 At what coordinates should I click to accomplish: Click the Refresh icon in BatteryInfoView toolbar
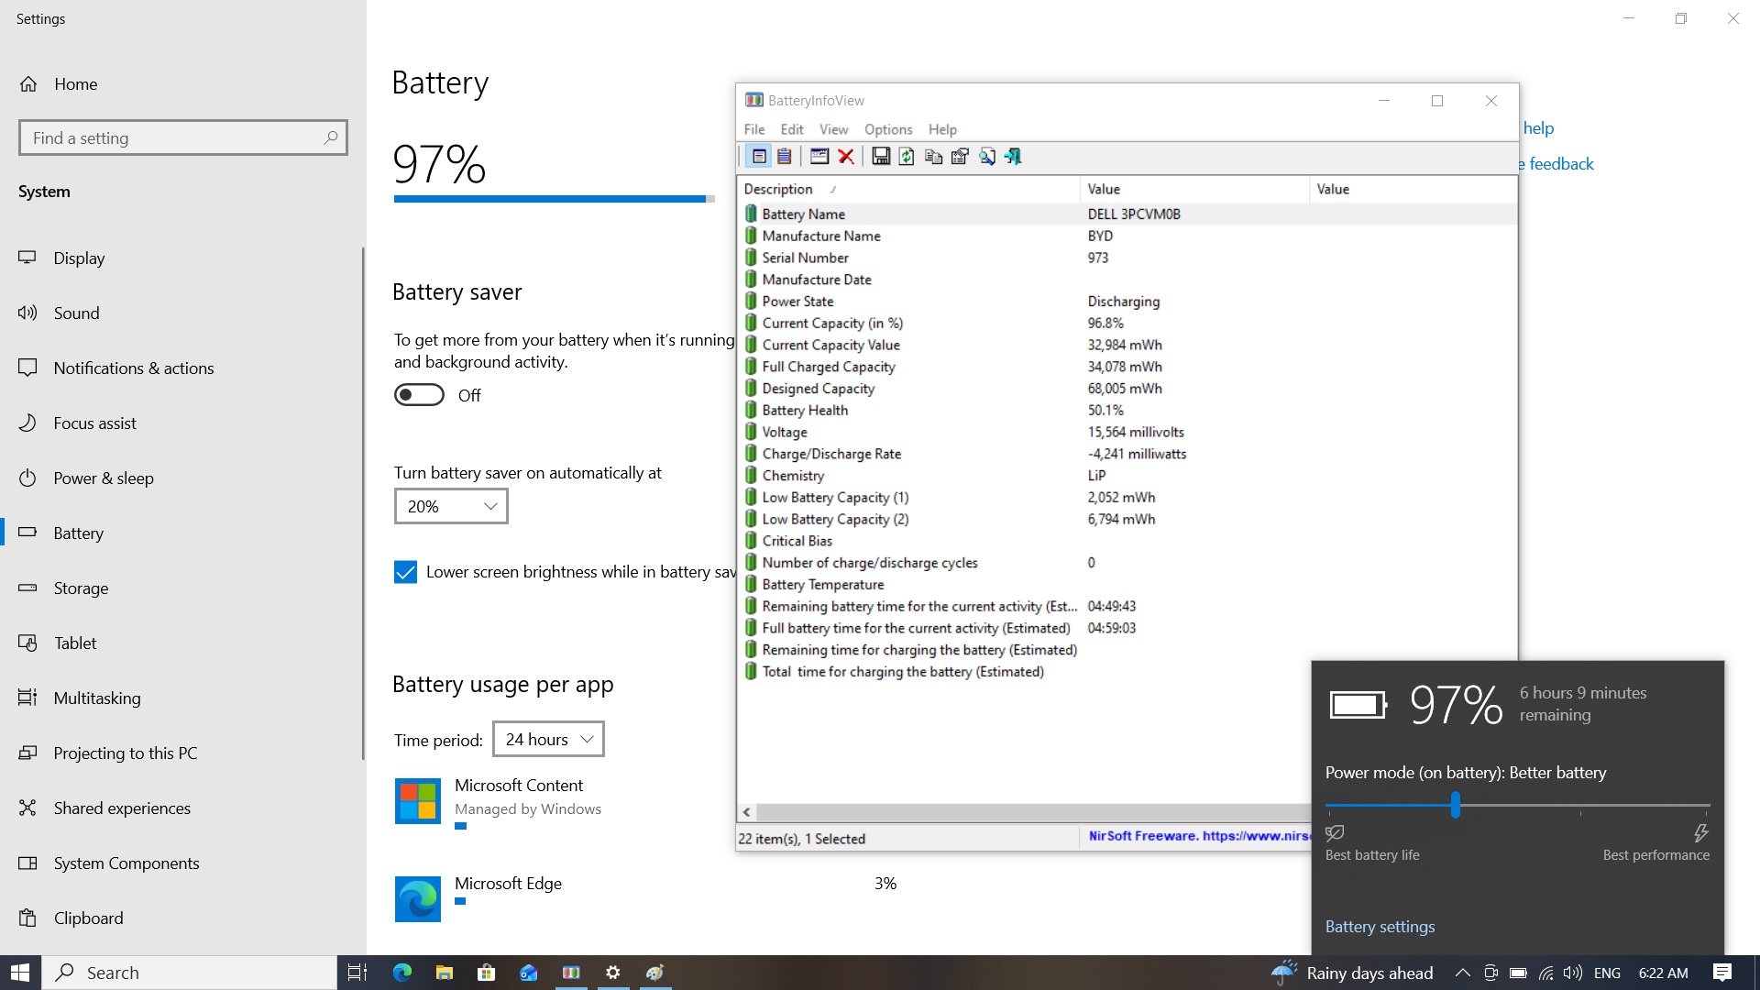coord(907,156)
